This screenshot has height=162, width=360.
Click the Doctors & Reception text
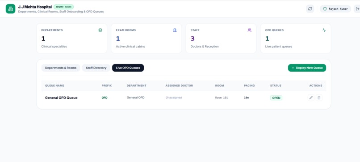(x=204, y=46)
